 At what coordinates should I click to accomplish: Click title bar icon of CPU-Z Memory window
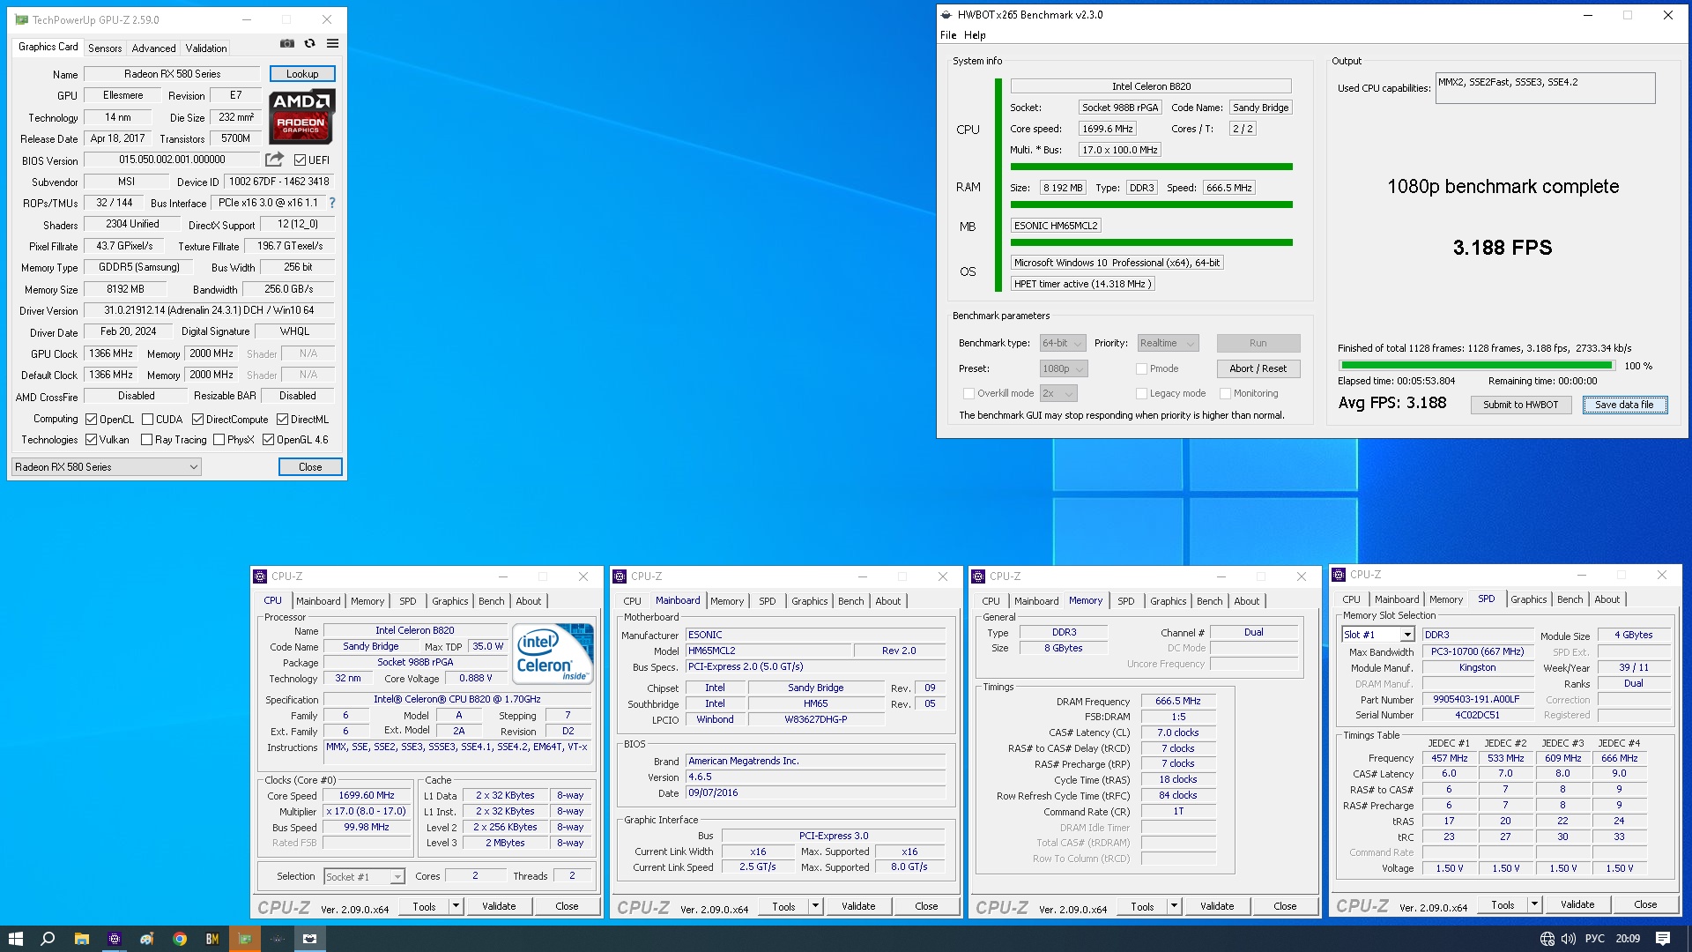(x=978, y=576)
